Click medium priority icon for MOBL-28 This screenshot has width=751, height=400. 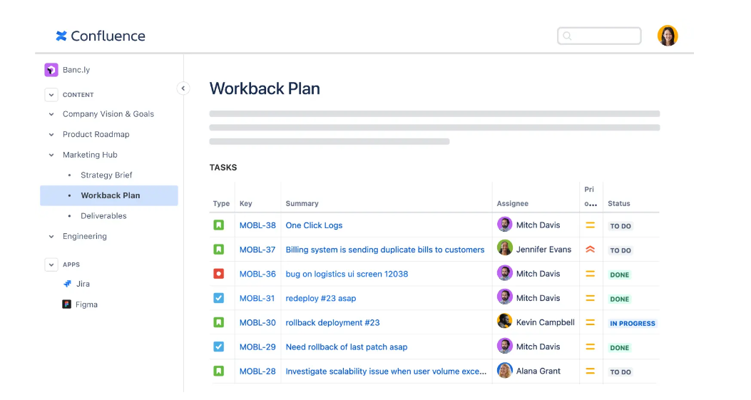[590, 371]
